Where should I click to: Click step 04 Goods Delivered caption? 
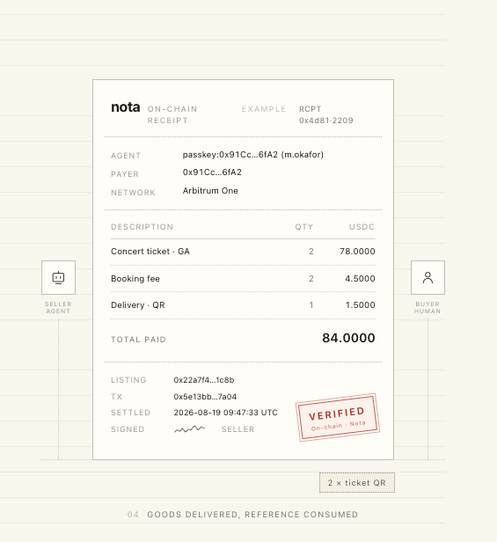[x=243, y=515]
